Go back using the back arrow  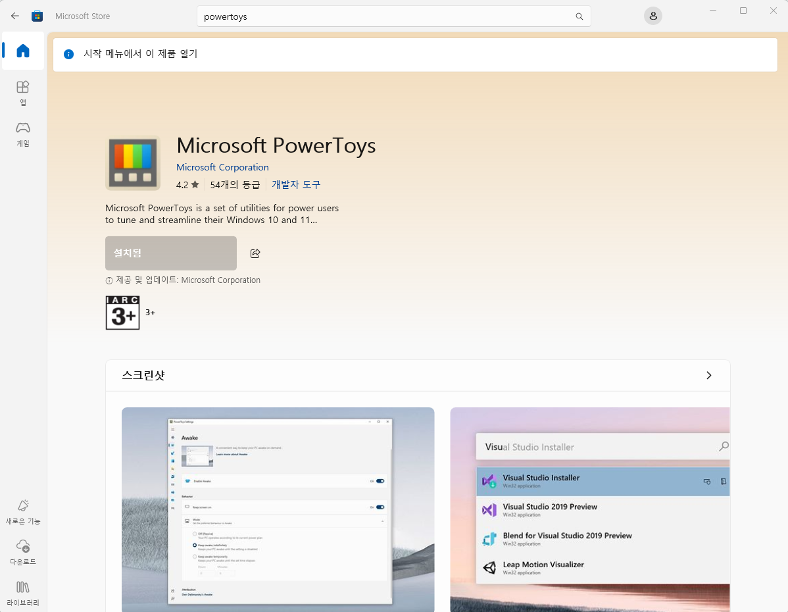pyautogui.click(x=15, y=16)
